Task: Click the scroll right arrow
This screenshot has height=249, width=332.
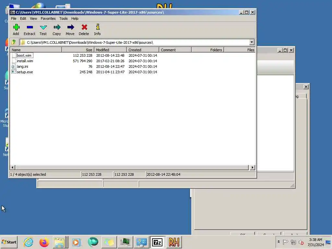Action: pos(252,168)
